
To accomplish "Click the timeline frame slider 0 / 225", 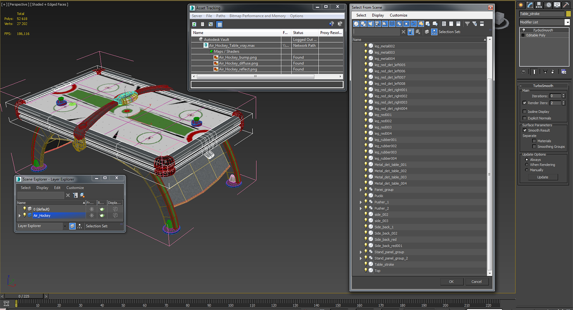I will pyautogui.click(x=24, y=296).
